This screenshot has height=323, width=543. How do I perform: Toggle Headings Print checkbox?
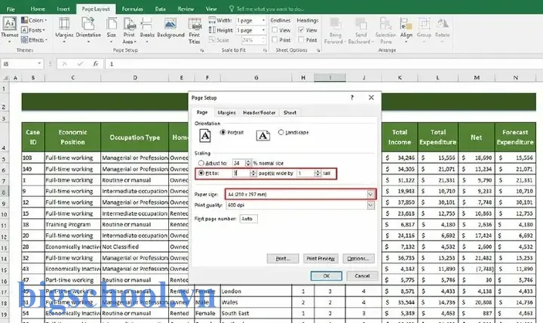click(301, 40)
